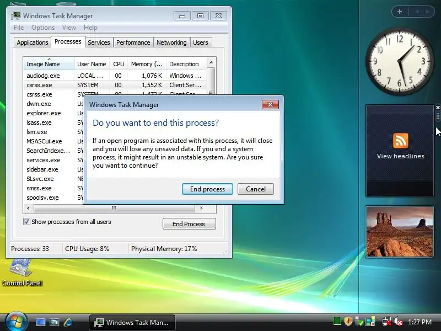Click network disconnected tray icon
This screenshot has height=331, width=441.
(387, 322)
